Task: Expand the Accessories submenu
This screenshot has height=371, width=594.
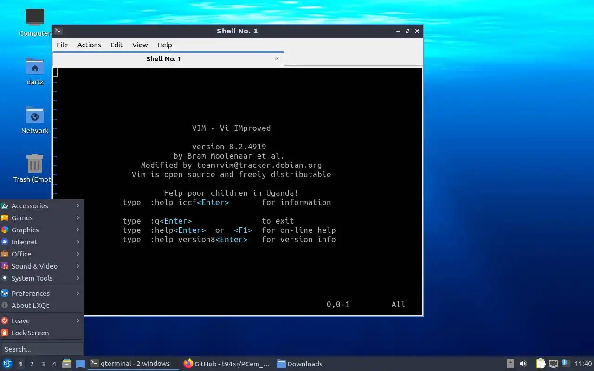Action: point(42,206)
